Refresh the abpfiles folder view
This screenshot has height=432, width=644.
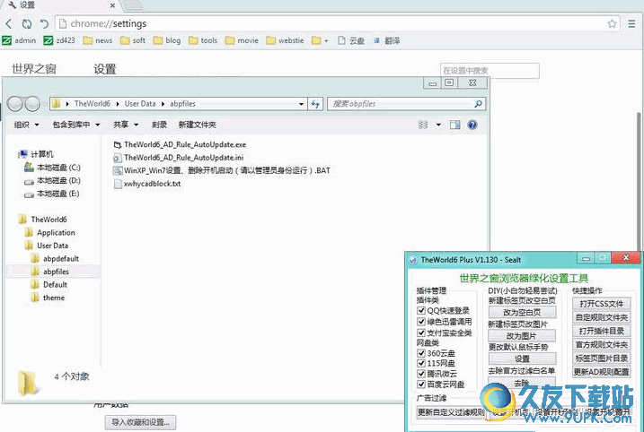(x=315, y=104)
